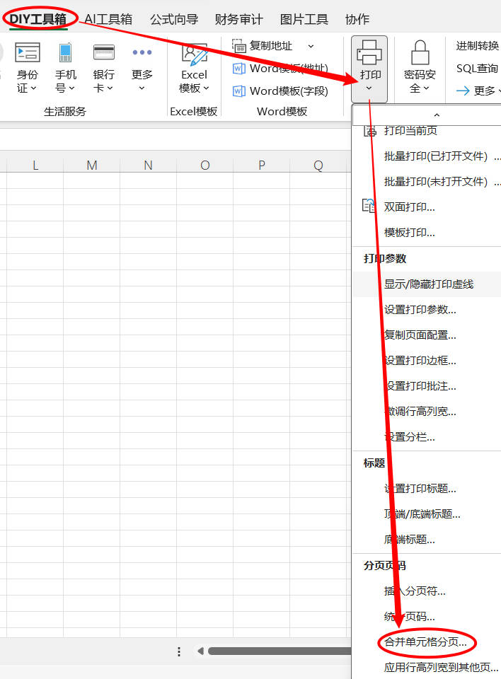This screenshot has width=501, height=679.
Task: Toggle 显示/隐藏打印虚线 option
Action: click(x=428, y=284)
